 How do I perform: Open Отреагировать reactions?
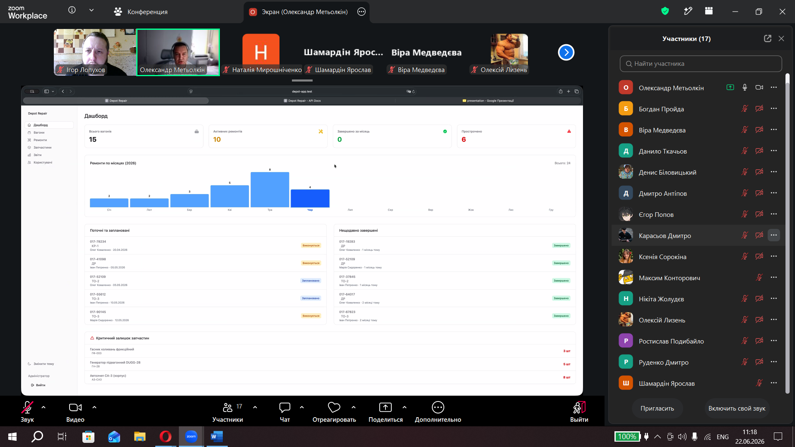(334, 412)
